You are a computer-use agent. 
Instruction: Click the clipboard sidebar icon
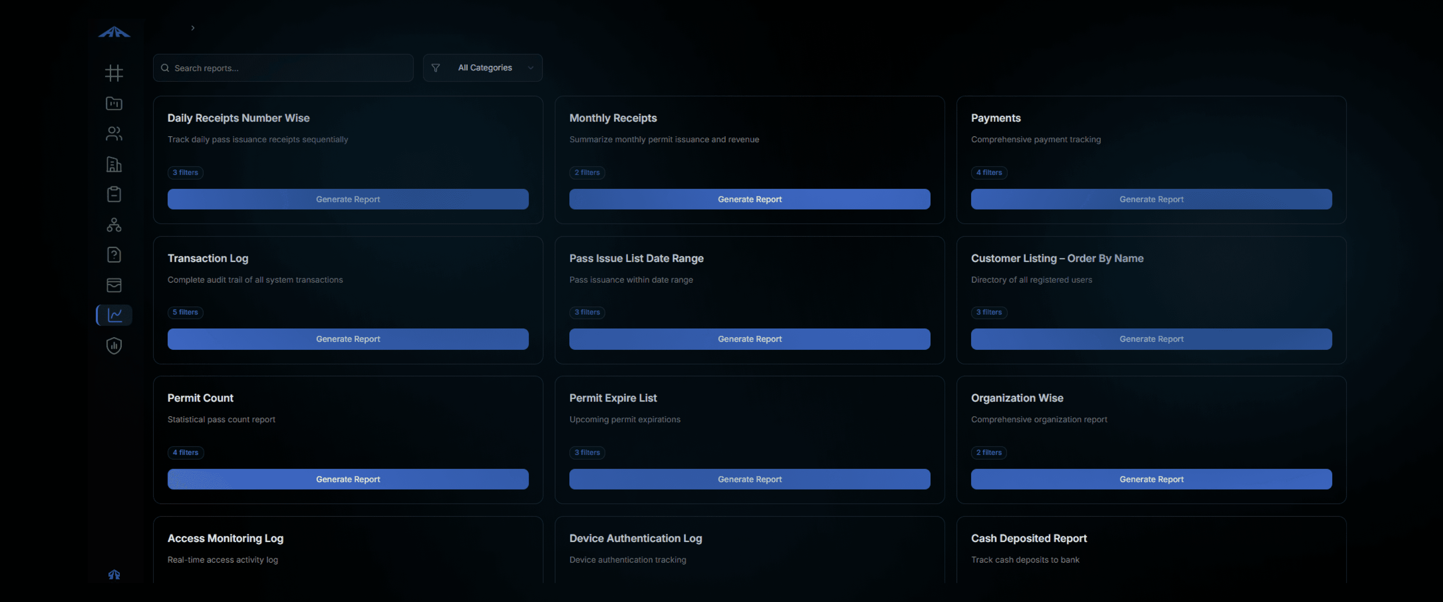[x=114, y=194]
